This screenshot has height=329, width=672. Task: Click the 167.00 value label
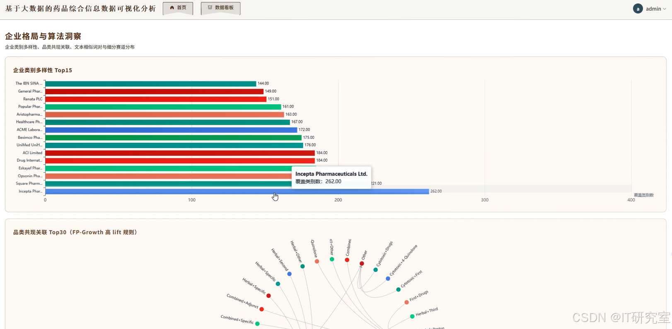[x=297, y=122]
